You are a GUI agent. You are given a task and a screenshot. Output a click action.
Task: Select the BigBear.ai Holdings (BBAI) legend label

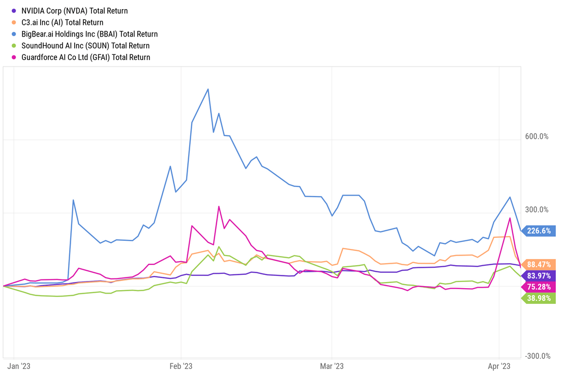tap(90, 34)
